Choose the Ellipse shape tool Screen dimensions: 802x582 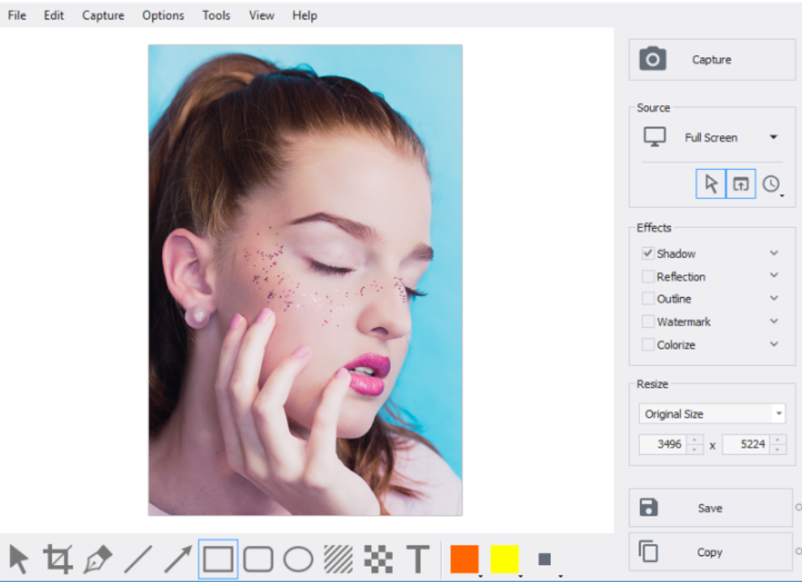point(298,559)
